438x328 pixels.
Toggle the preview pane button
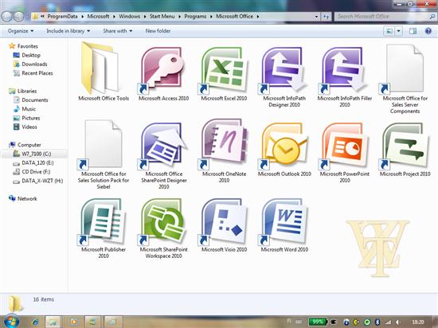tap(413, 31)
